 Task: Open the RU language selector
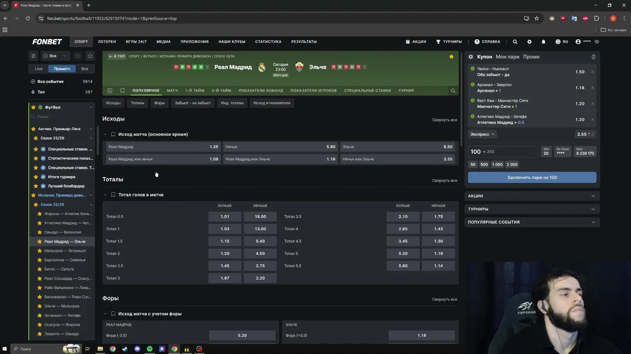(x=562, y=42)
